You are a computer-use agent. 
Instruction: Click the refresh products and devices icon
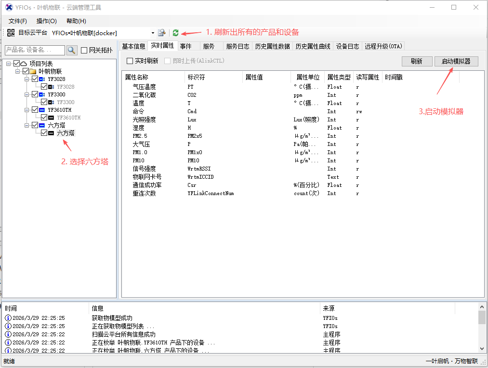pyautogui.click(x=175, y=32)
